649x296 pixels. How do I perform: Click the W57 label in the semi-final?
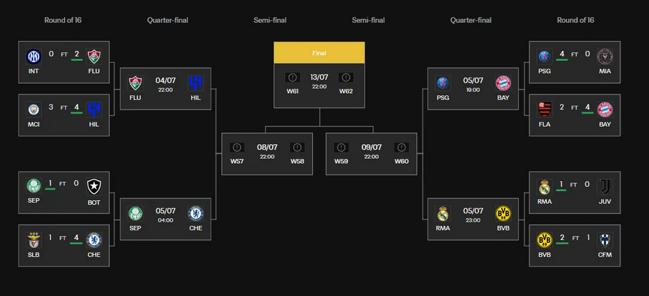237,161
